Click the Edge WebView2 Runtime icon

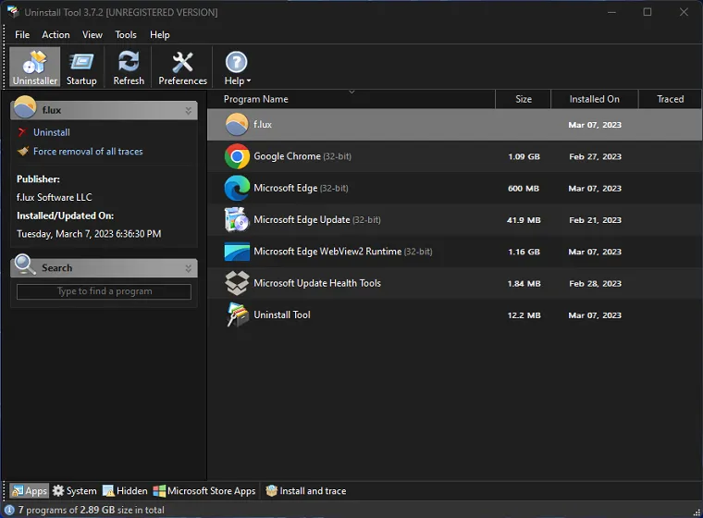237,252
